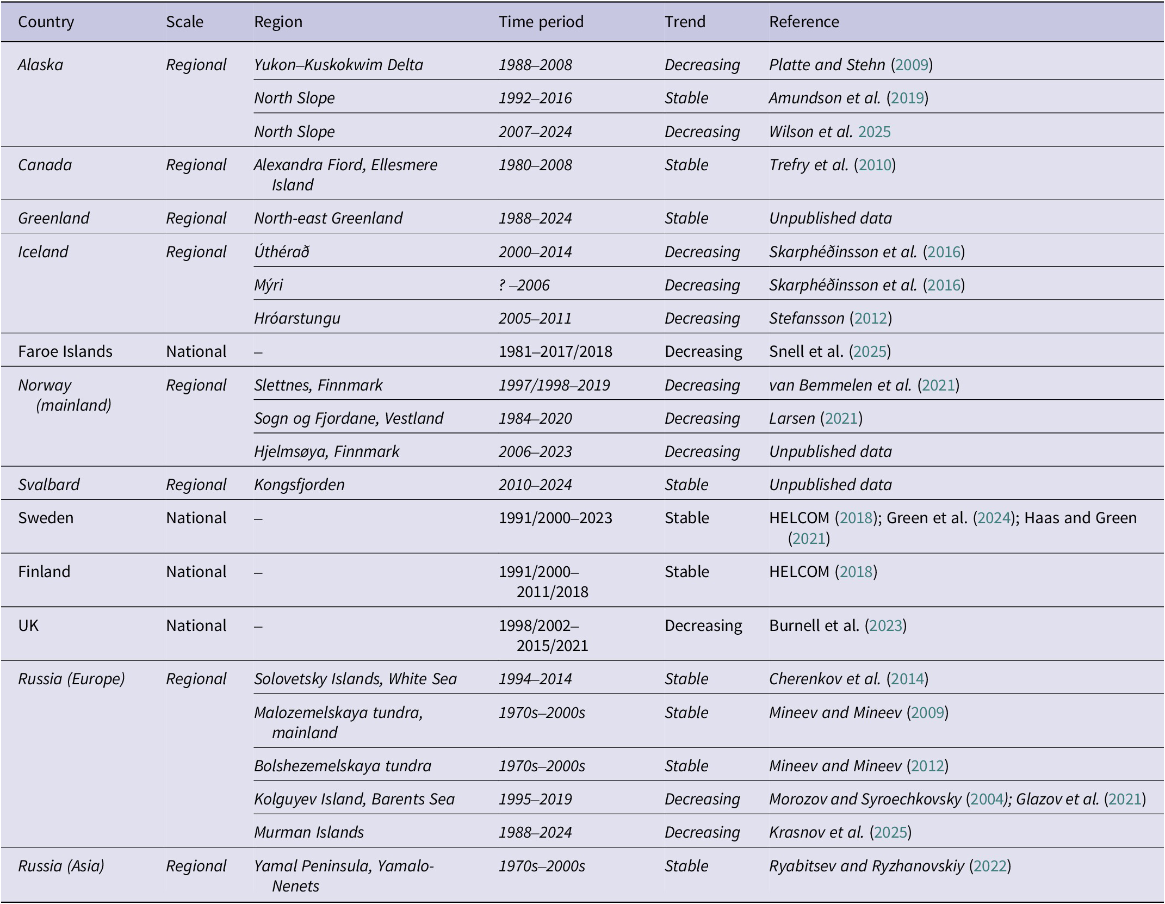Click the "Time period" column header
Screen dimensions: 1165x904
541,22
